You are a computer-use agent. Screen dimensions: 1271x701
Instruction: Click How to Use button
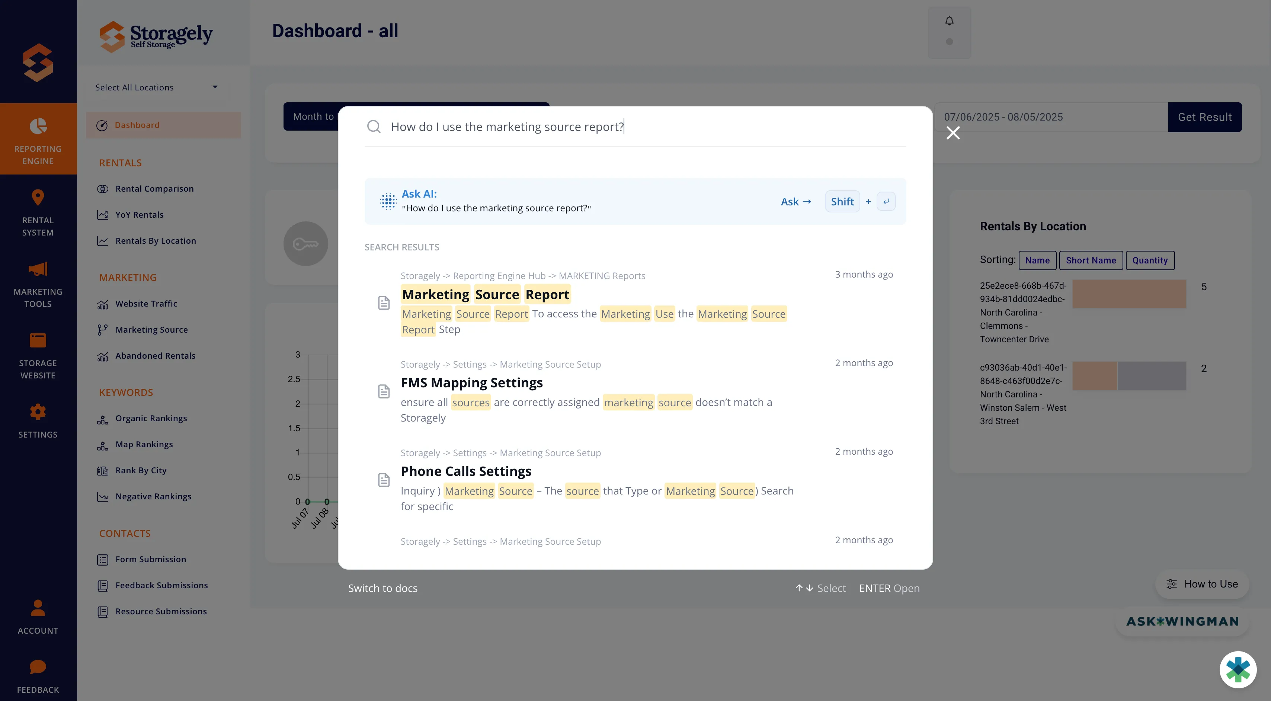(x=1202, y=584)
